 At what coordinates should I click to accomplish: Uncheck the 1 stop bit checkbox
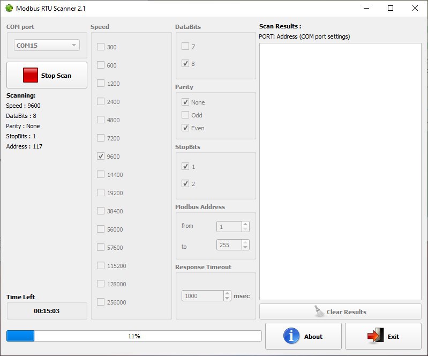pos(185,166)
